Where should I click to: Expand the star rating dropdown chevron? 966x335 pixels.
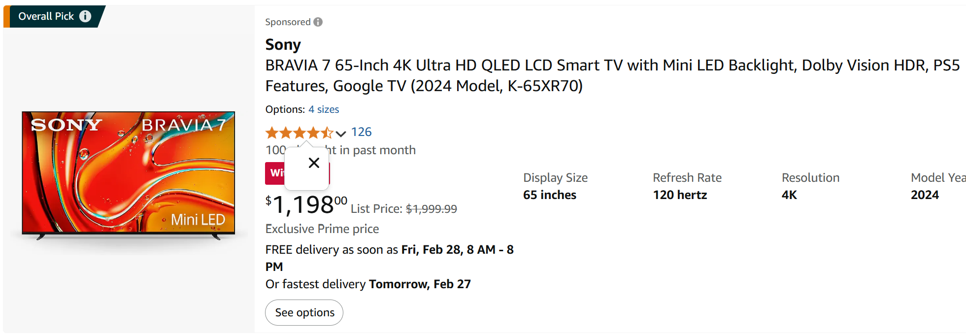pyautogui.click(x=341, y=134)
